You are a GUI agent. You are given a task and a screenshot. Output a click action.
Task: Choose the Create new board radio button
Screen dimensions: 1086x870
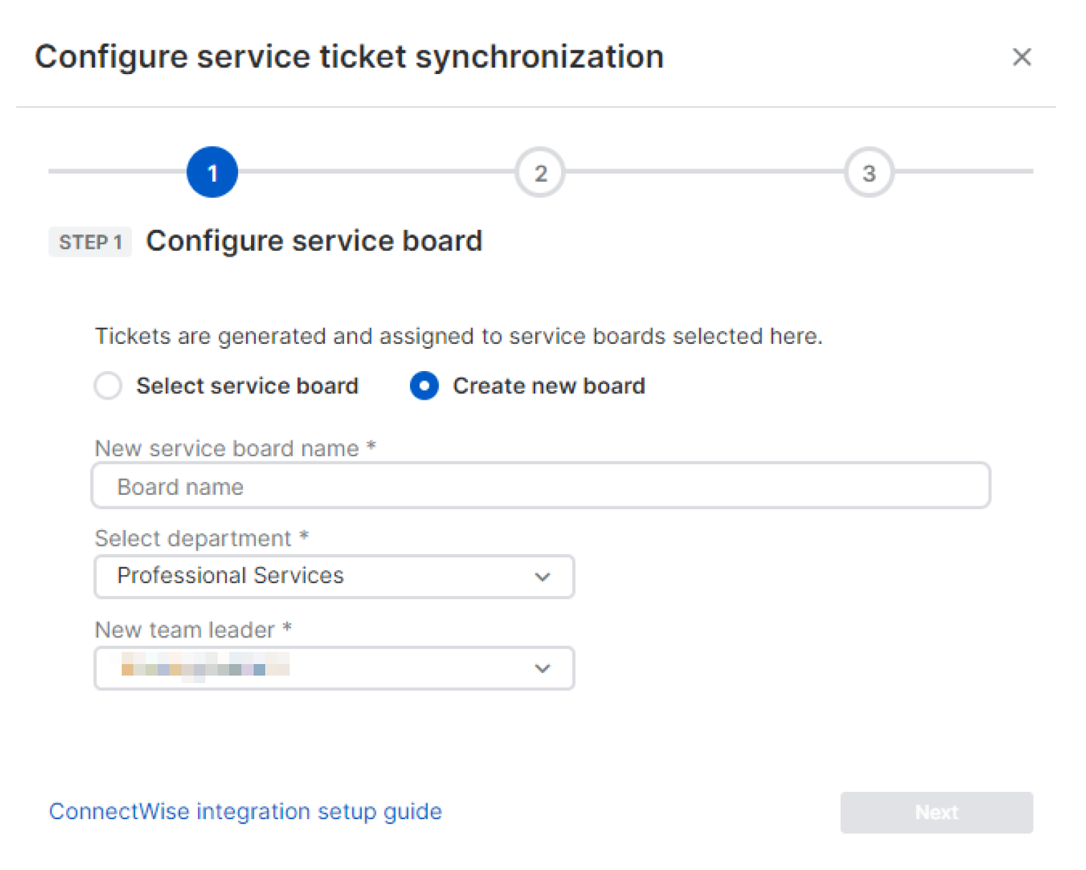click(x=424, y=386)
